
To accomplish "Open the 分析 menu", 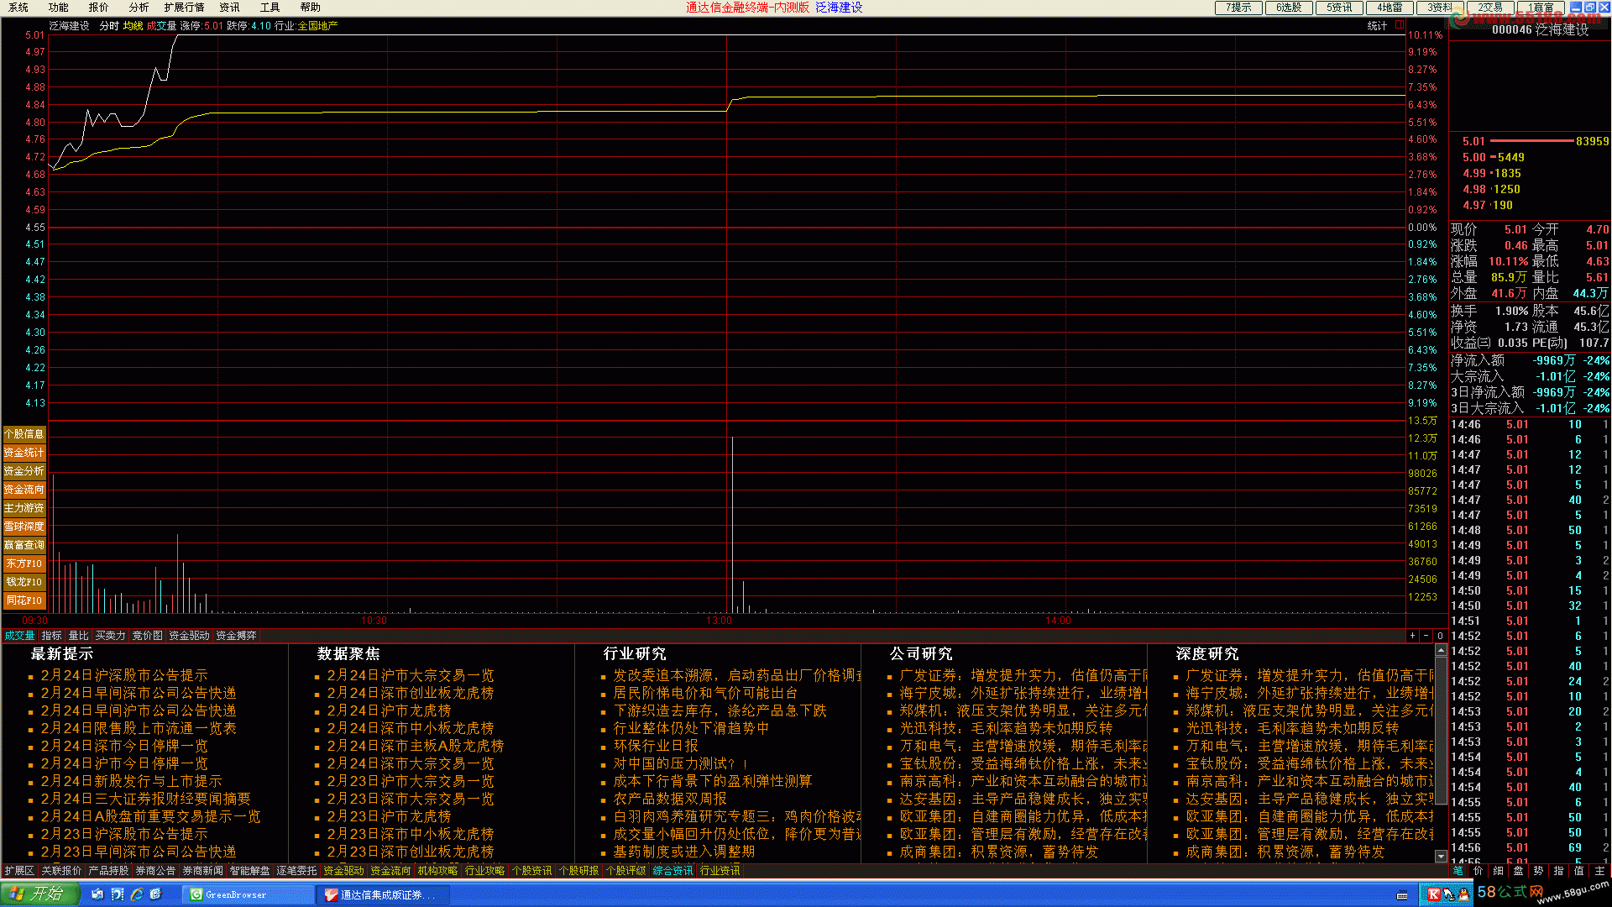I will (x=139, y=8).
